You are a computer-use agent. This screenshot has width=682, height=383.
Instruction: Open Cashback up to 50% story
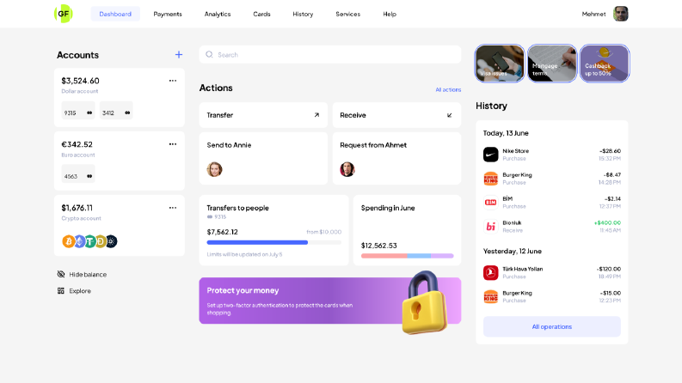[x=605, y=64]
